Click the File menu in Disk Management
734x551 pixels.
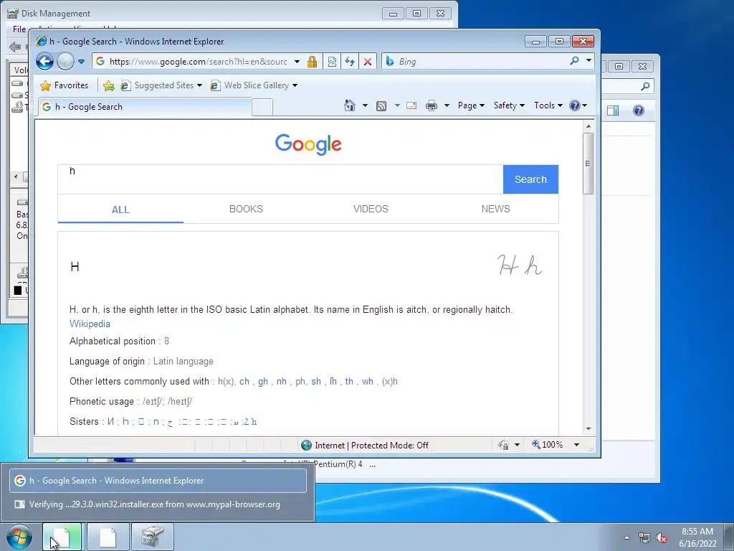[x=19, y=29]
